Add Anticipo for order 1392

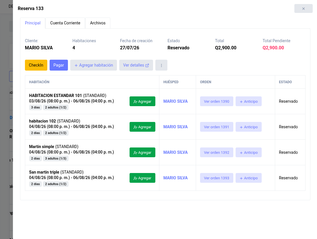click(248, 152)
